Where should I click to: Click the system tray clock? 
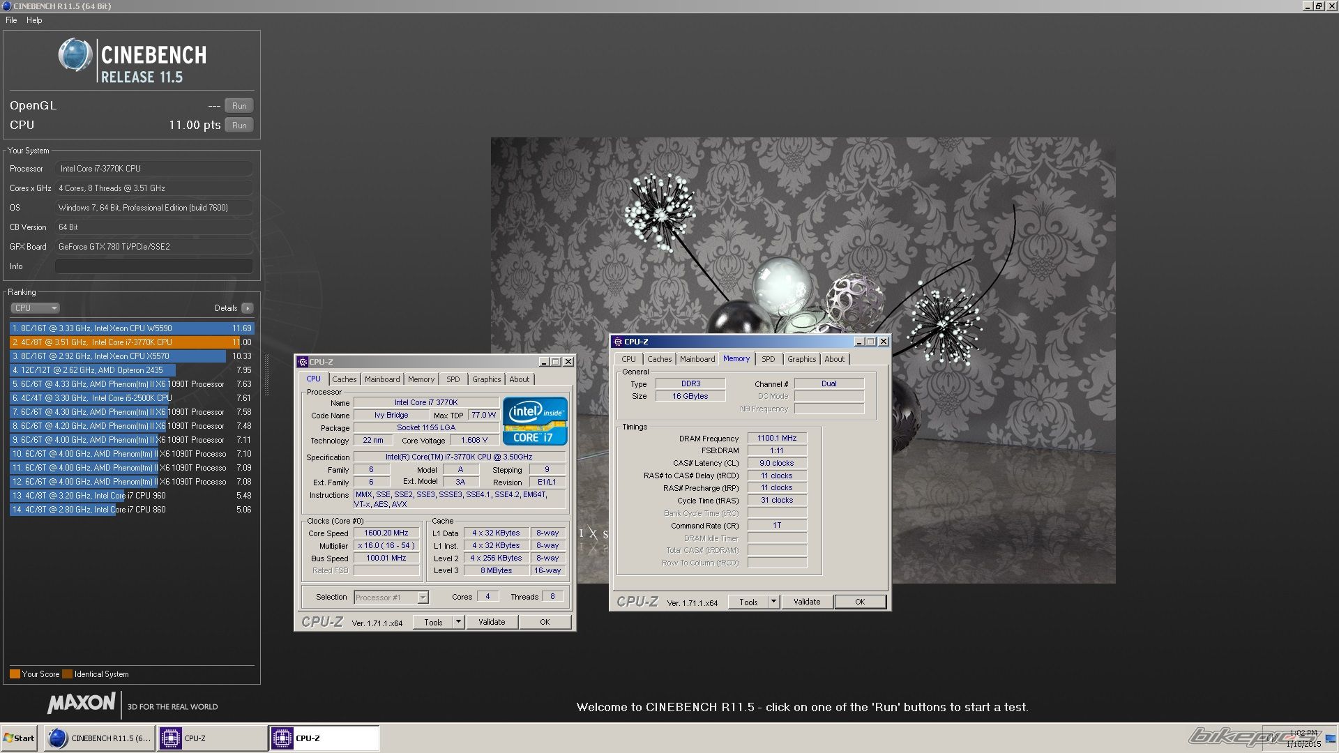point(1303,738)
